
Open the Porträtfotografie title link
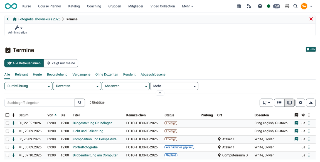pyautogui.click(x=85, y=147)
